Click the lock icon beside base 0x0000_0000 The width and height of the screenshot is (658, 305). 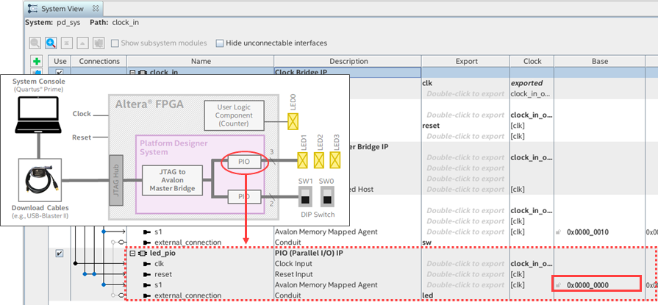pos(559,284)
